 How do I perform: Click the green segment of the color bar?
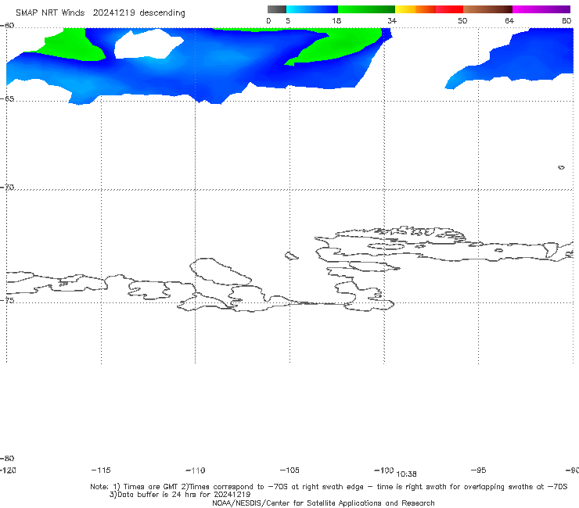pos(366,9)
